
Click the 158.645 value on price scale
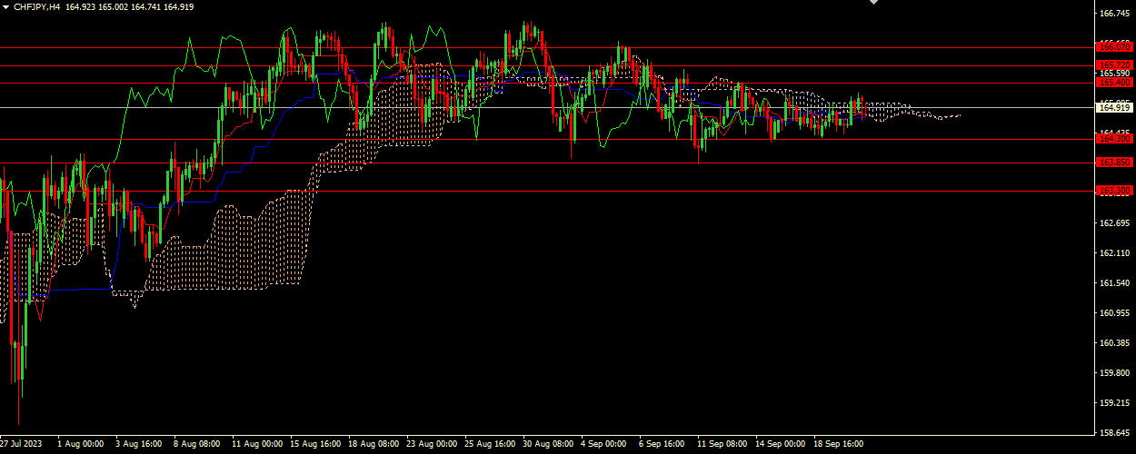(x=1114, y=432)
